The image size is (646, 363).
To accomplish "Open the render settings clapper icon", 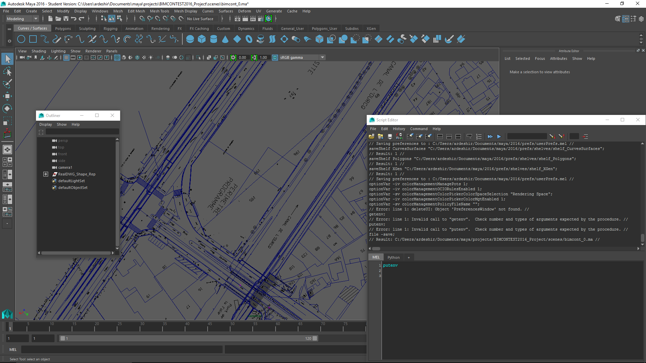I will [261, 19].
